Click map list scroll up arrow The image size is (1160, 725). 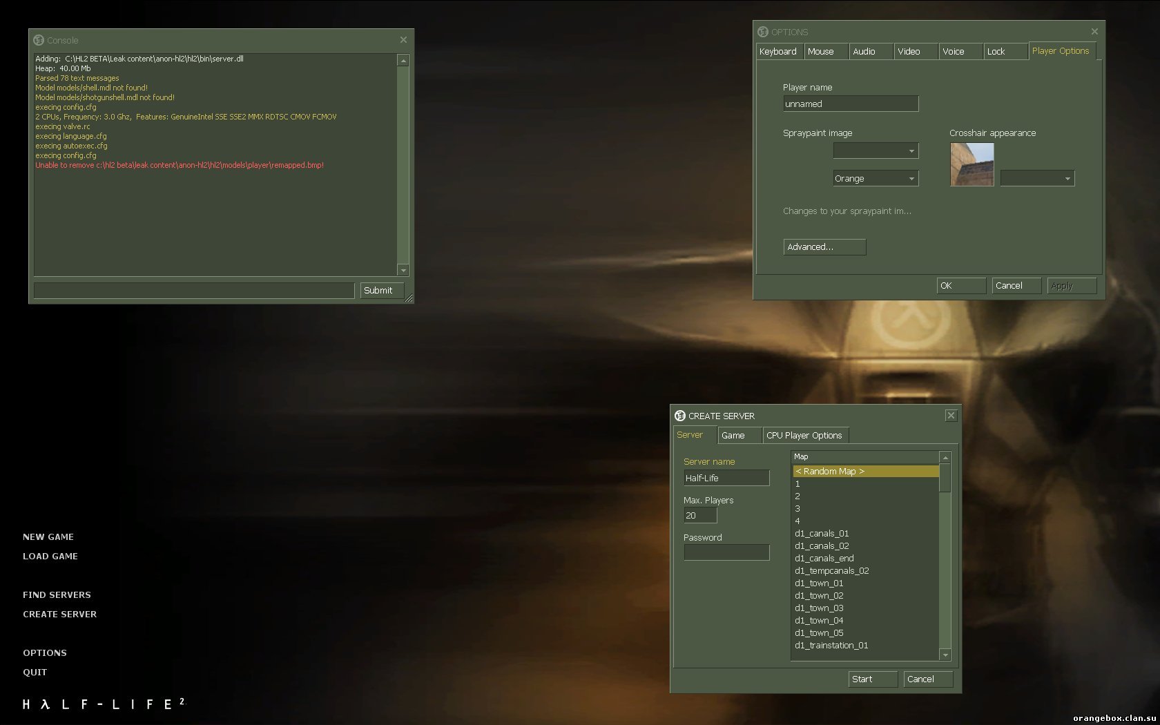945,458
